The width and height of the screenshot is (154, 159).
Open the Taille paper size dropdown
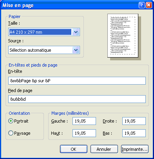pos(76,32)
